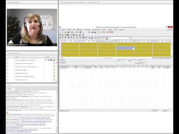179x134 pixels.
Task: Click the magnifier icon in the second toolbar row
Action: [60, 35]
